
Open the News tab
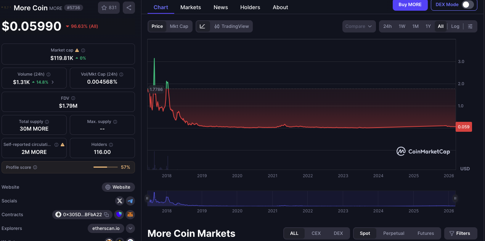coord(221,7)
